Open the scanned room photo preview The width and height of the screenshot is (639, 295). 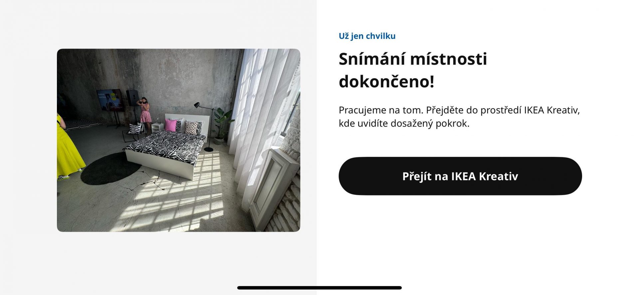178,140
